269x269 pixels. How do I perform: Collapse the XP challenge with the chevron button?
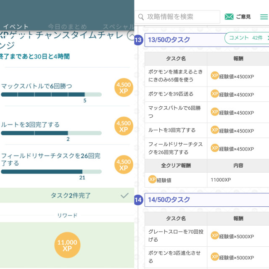click(130, 36)
